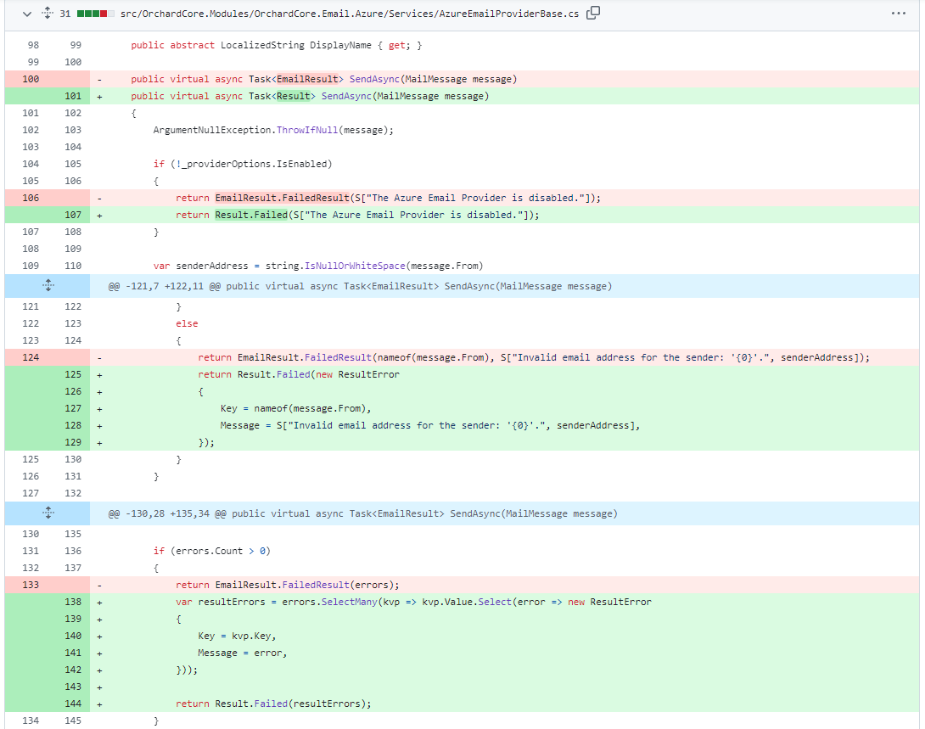Copy the file path to clipboard

(x=593, y=13)
